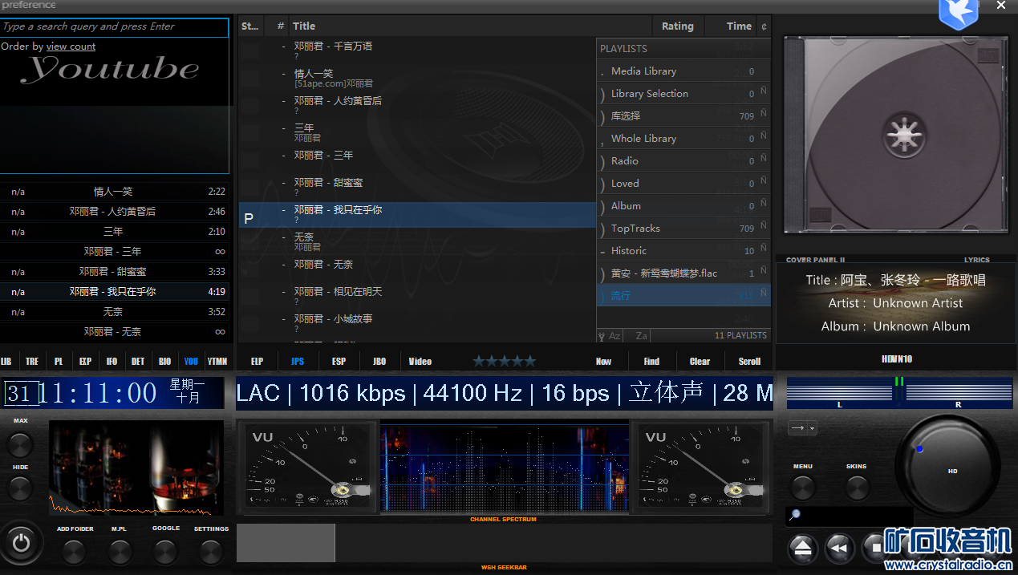Switch to the BIO tab
1018x575 pixels.
(164, 362)
